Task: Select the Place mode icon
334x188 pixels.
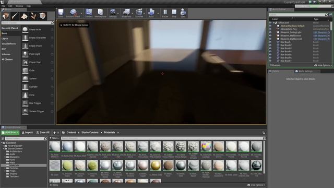Action: click(x=6, y=16)
